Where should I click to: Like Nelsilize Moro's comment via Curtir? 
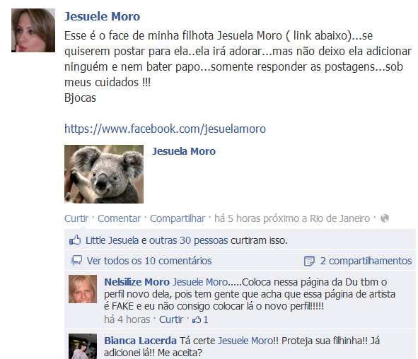pos(171,319)
